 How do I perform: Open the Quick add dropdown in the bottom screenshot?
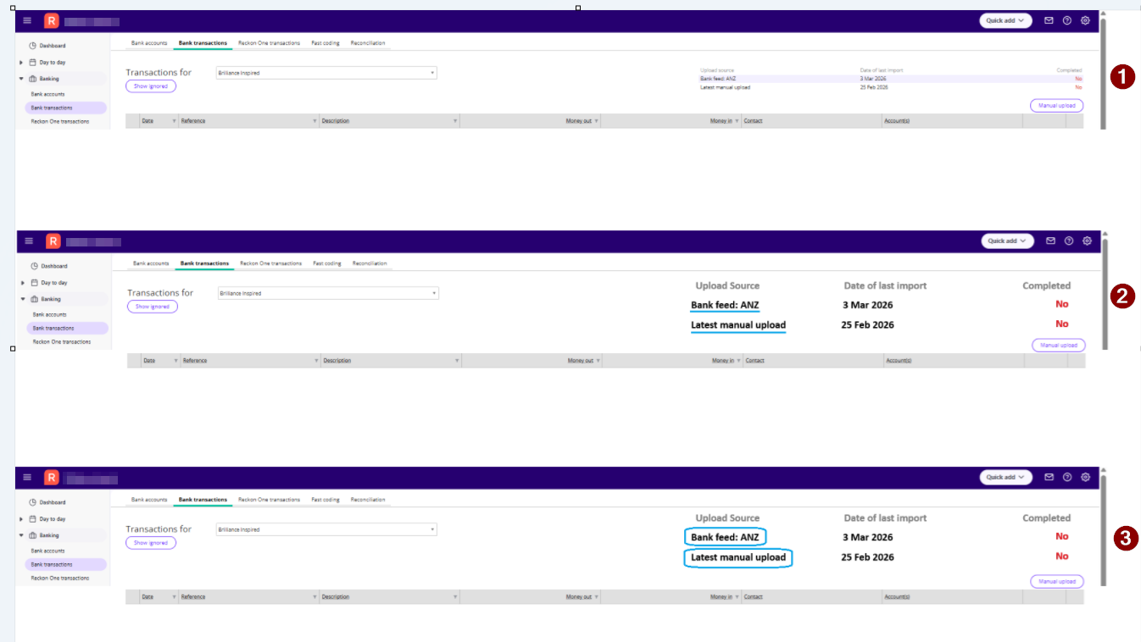click(x=1005, y=477)
